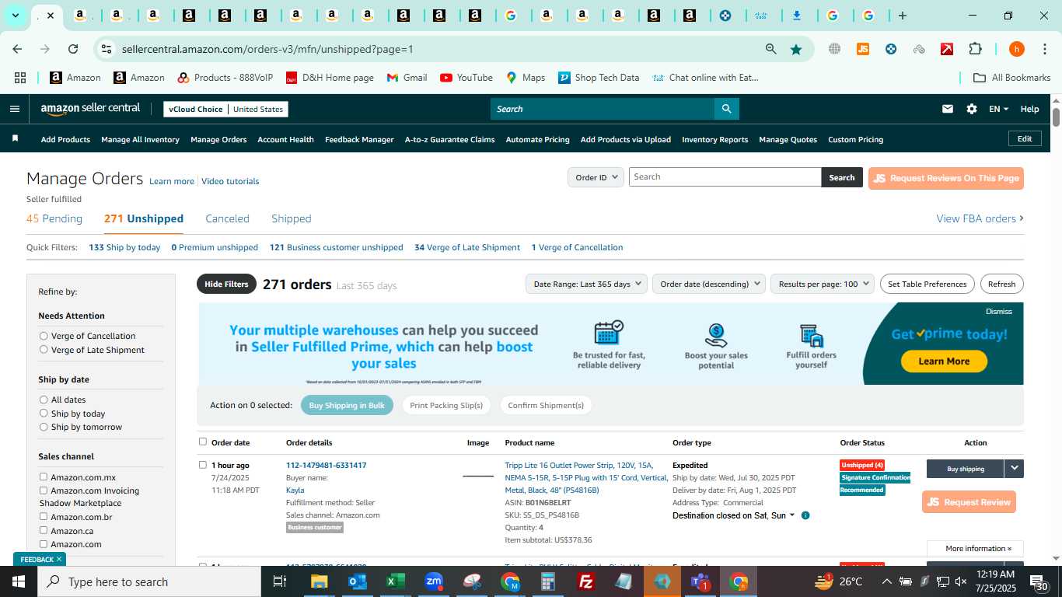
Task: Select the Ship by tomorrow radio button
Action: pos(44,427)
